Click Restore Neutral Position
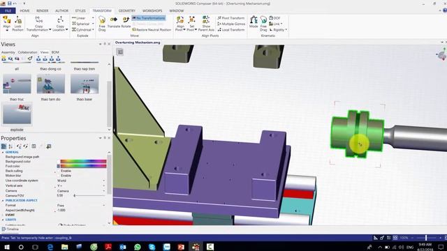Screen dimensions: 447x251 click(x=152, y=29)
